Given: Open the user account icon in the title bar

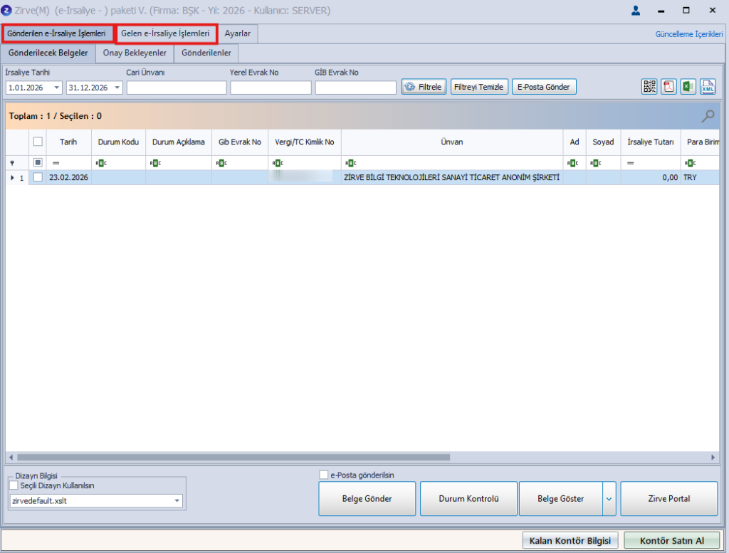Looking at the screenshot, I should 636,10.
